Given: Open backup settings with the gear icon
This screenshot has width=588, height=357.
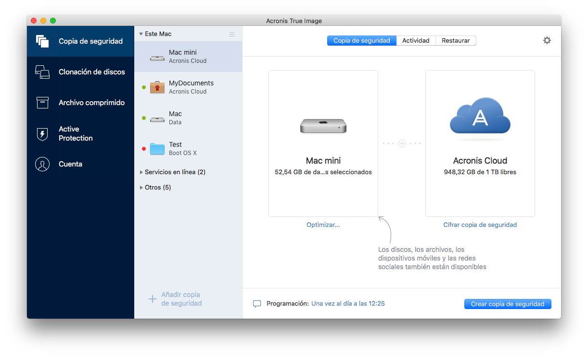Looking at the screenshot, I should coord(547,40).
